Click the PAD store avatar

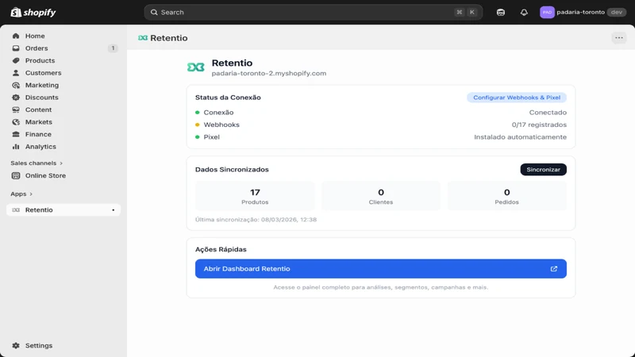547,12
